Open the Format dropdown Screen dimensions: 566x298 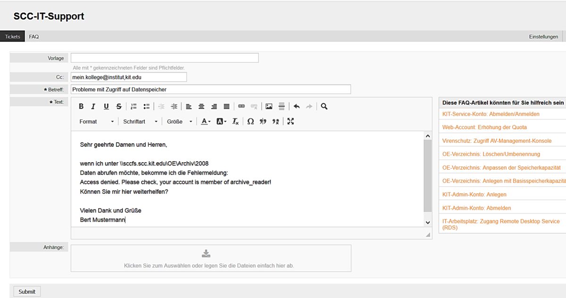[96, 122]
